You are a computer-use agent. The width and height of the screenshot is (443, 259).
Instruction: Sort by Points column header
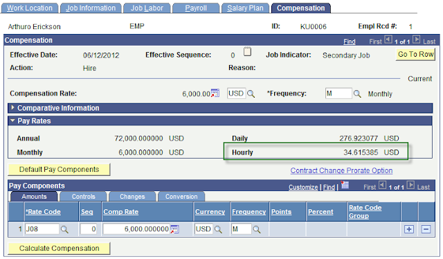click(281, 212)
